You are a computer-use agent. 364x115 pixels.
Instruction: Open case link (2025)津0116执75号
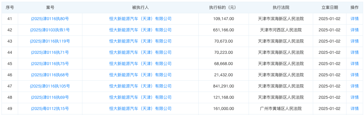coord(50,64)
